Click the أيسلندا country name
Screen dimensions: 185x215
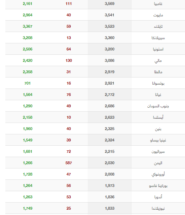158,118
